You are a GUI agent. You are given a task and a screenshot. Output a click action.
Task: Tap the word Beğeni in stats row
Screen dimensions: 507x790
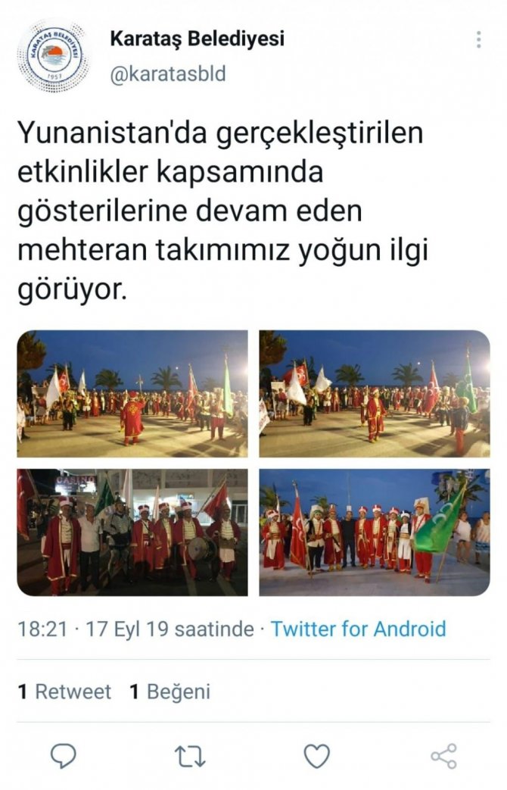pyautogui.click(x=179, y=692)
